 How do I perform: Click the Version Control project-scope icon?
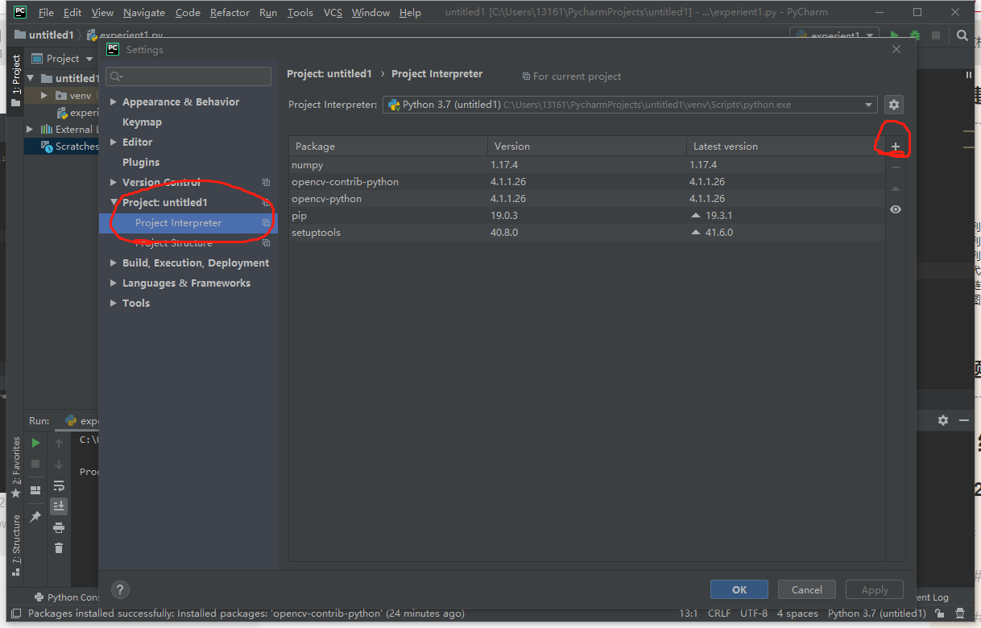tap(266, 183)
